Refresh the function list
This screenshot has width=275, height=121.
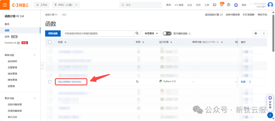pyautogui.click(x=264, y=33)
